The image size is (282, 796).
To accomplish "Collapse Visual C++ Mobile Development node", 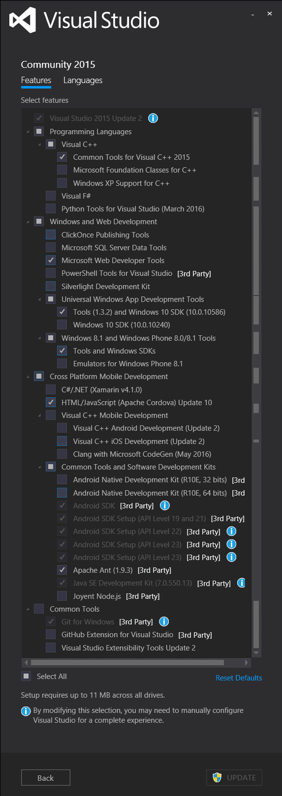I will click(x=40, y=415).
